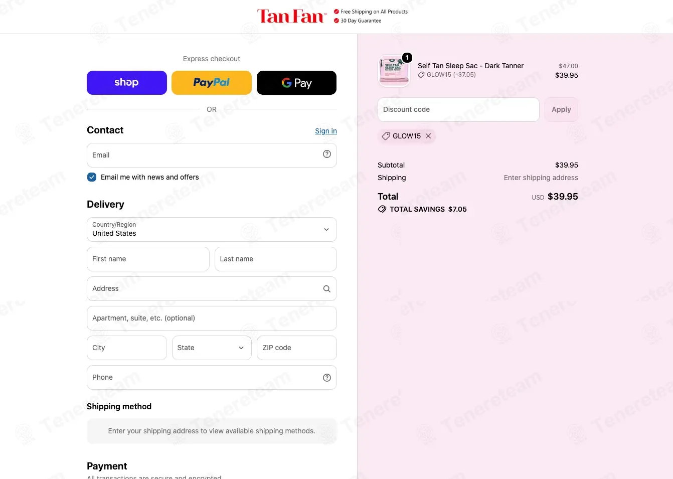Open the Self Tan Sleep Sac product thumbnail

394,71
